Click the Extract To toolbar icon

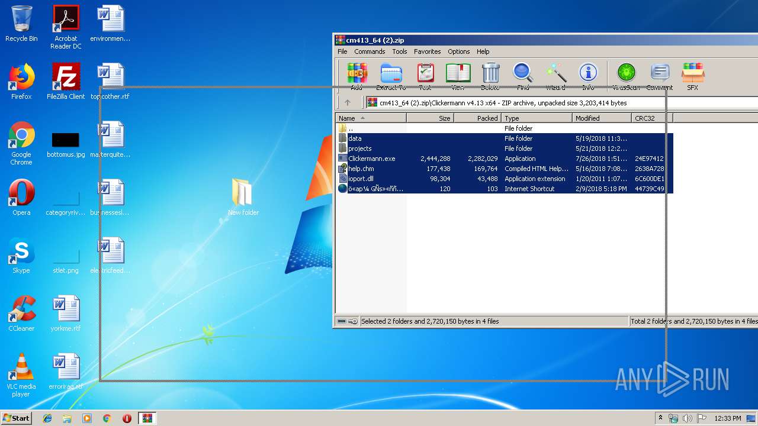[x=391, y=76]
